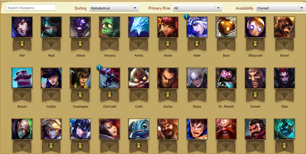The width and height of the screenshot is (306, 154).
Task: Open the Sorting Alphabetical dropdown
Action: pos(114,8)
